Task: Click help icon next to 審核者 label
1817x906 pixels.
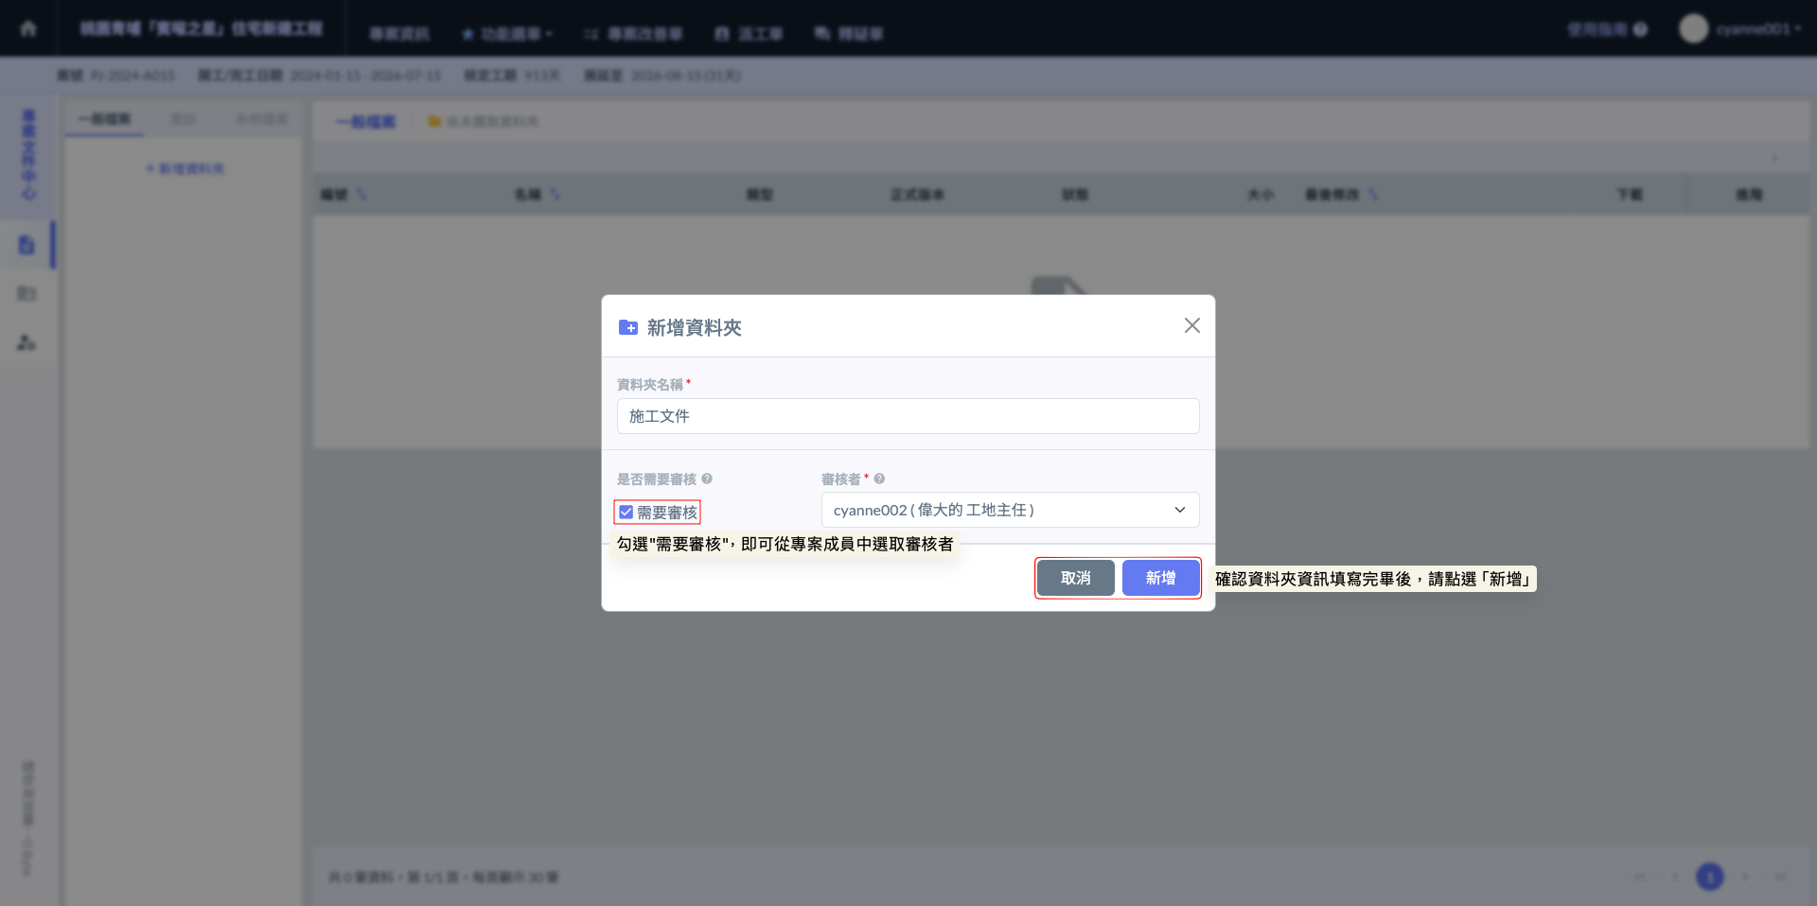Action: (879, 479)
